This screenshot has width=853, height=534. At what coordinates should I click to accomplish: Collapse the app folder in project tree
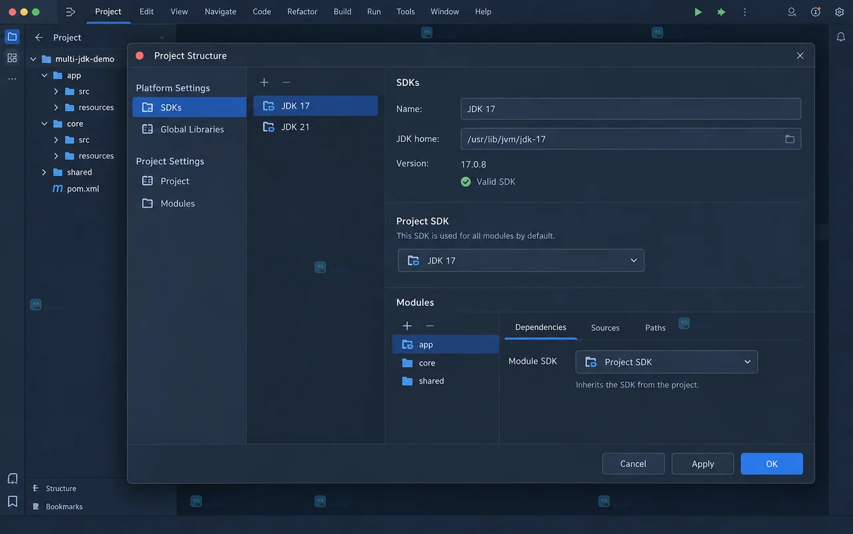[44, 75]
